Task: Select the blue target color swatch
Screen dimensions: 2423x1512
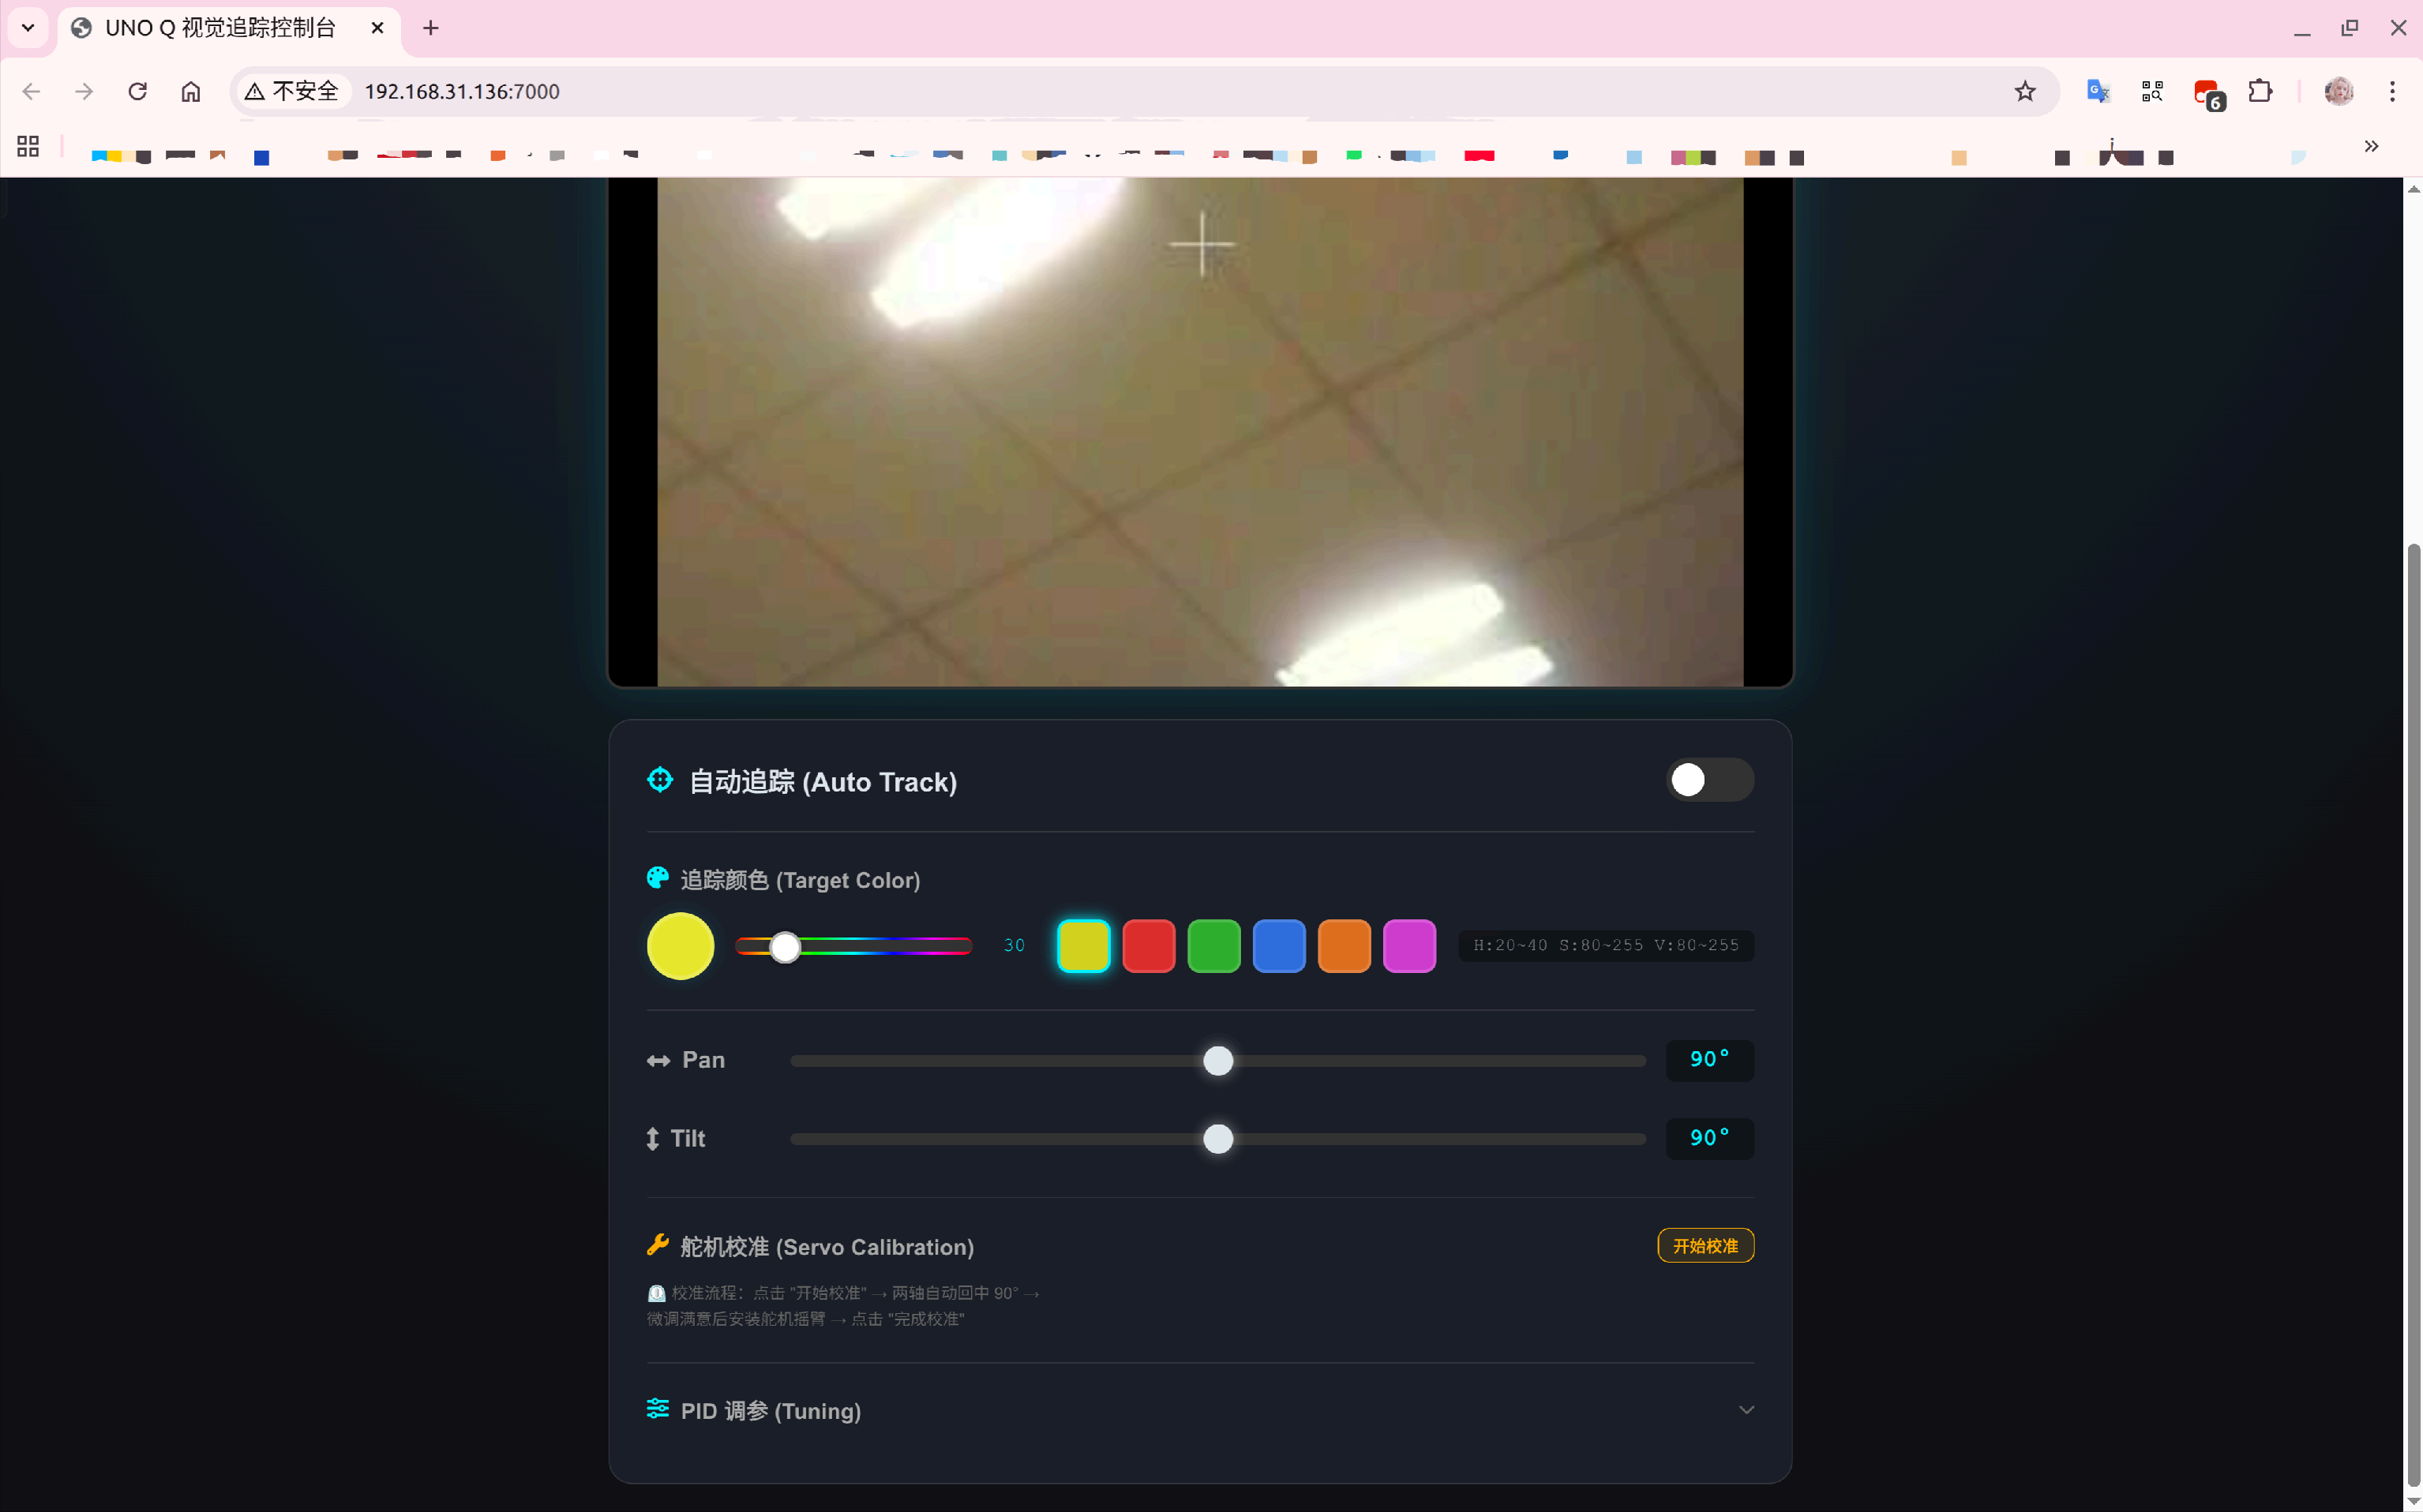Action: point(1278,946)
